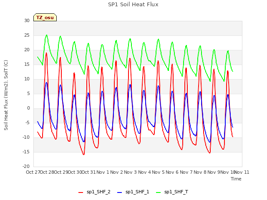This screenshot has height=200, width=267.
Task: Click the Nov 1 x-axis tick label
Action: pyautogui.click(x=103, y=172)
